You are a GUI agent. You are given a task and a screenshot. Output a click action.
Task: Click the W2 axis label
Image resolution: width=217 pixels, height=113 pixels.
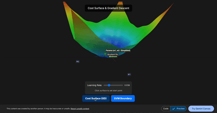point(78,62)
